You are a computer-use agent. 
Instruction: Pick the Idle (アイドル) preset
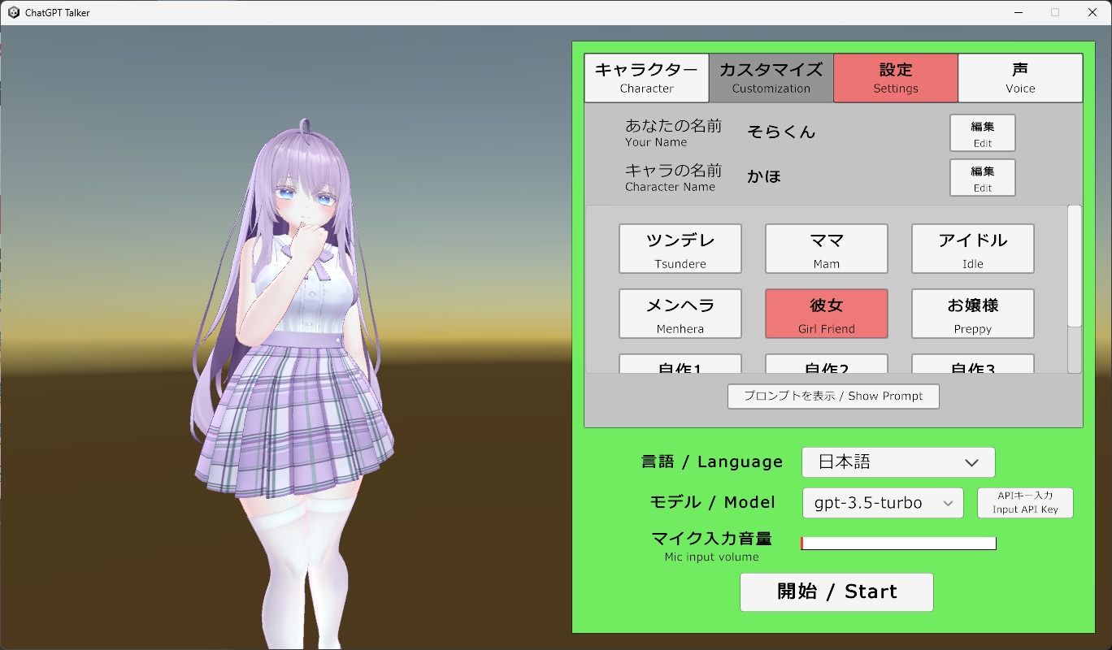coord(972,249)
